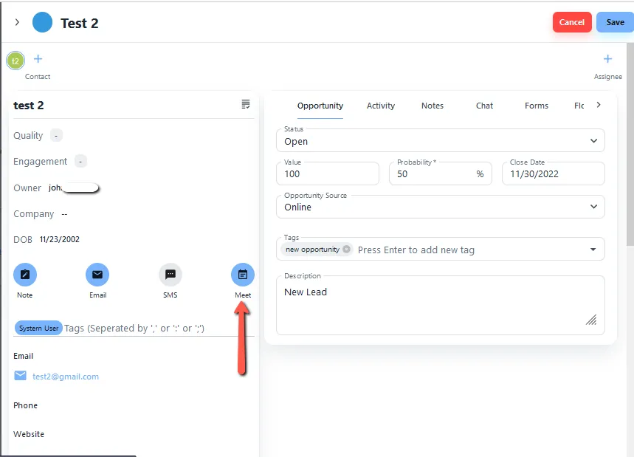
Task: Open the Meet calendar icon
Action: coord(243,275)
